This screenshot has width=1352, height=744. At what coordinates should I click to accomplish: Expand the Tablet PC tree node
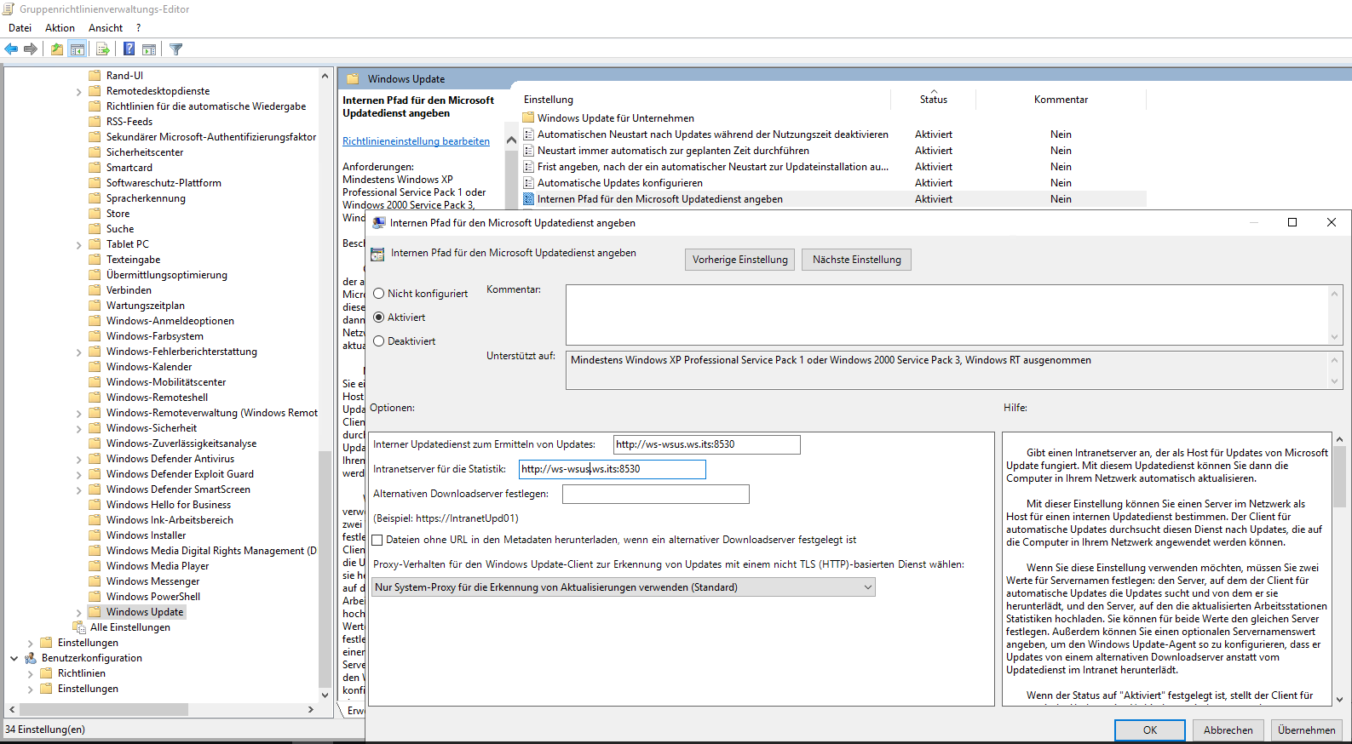click(79, 244)
